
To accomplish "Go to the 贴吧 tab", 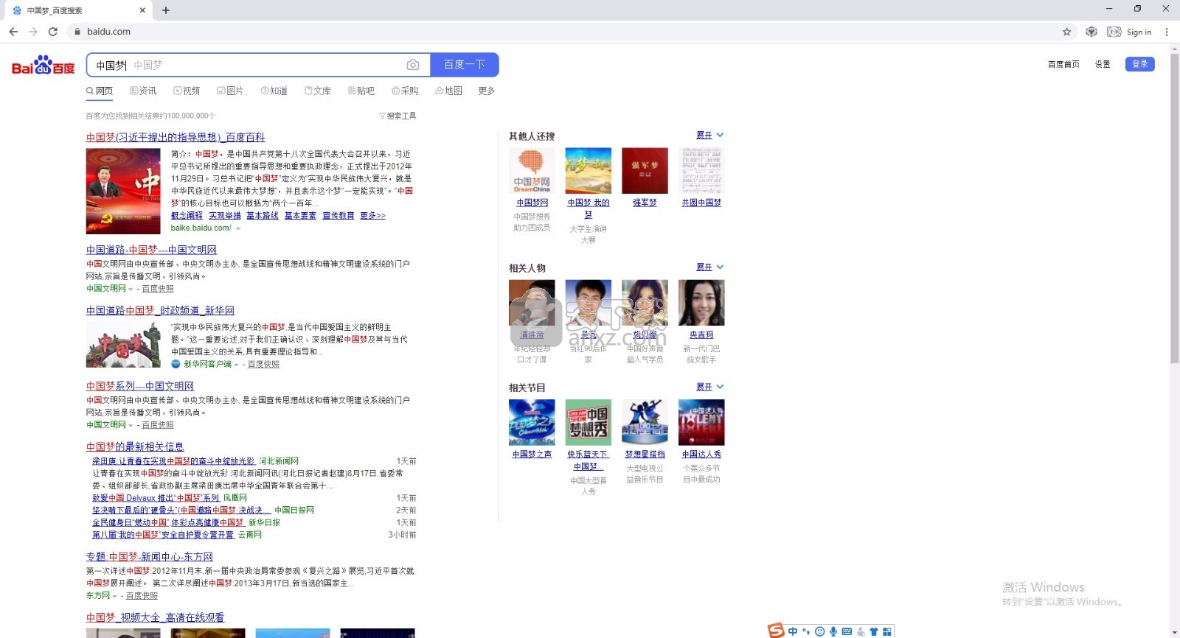I will click(x=361, y=91).
